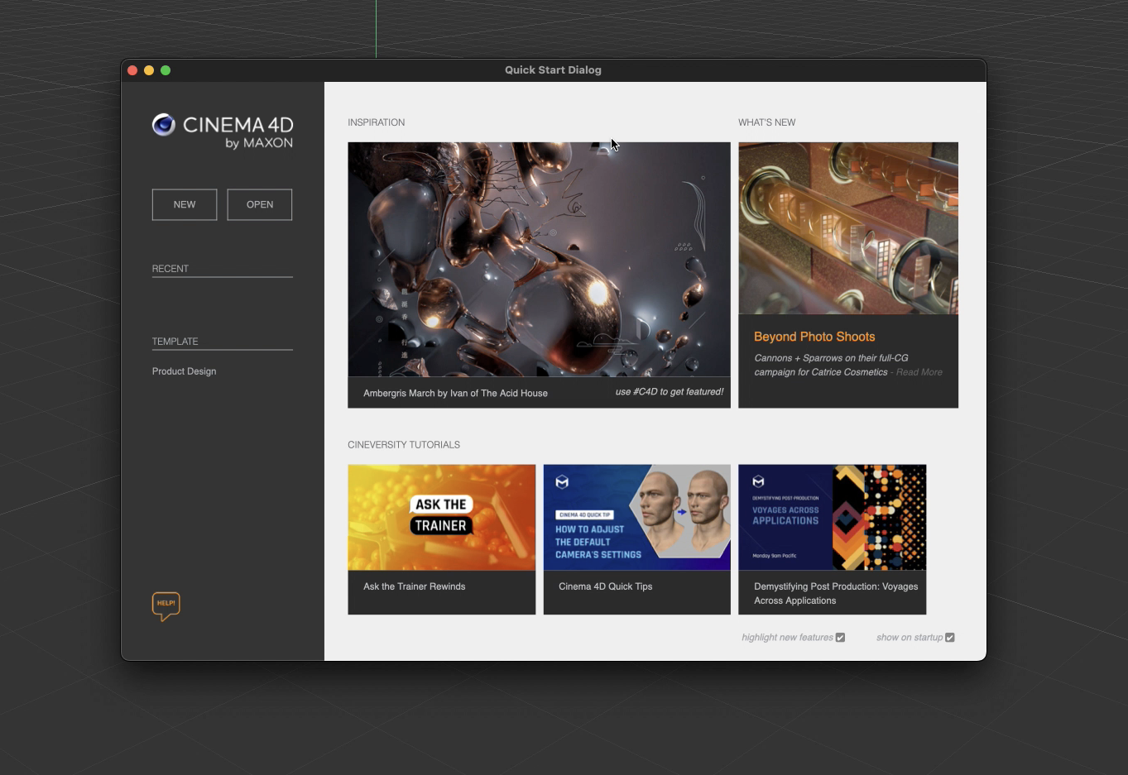Follow the Read More link
Viewport: 1128px width, 775px height.
919,372
